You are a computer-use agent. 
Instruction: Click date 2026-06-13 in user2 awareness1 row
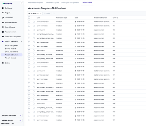point(81,116)
